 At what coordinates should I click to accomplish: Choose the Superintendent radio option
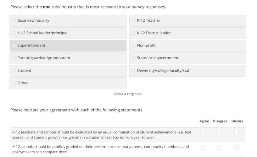tap(14, 46)
